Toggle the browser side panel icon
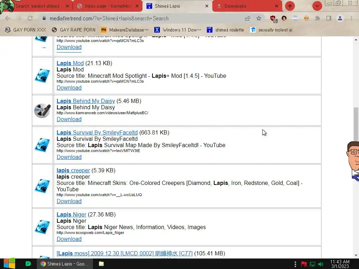Image resolution: width=359 pixels, height=269 pixels. point(329,18)
